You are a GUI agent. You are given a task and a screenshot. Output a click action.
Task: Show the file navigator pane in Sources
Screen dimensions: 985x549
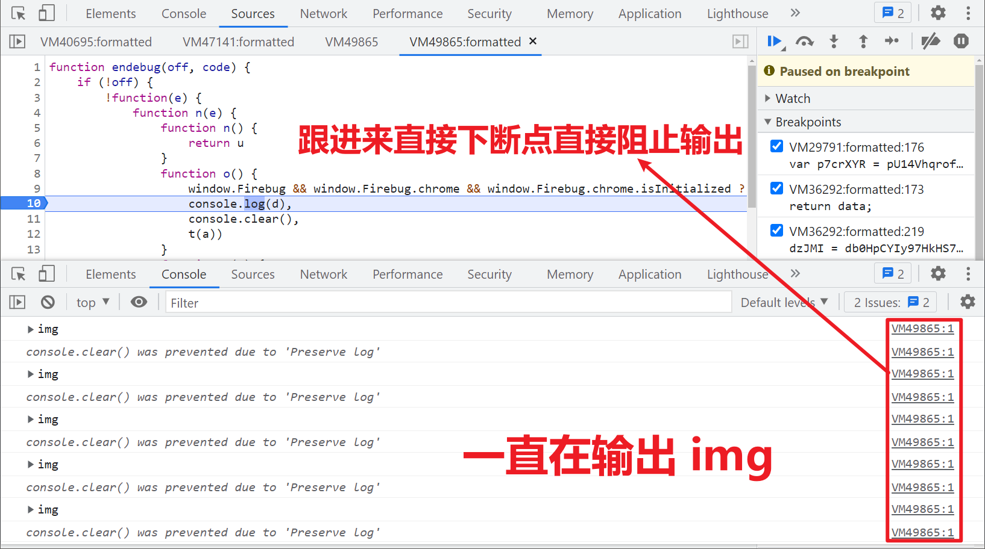[17, 42]
